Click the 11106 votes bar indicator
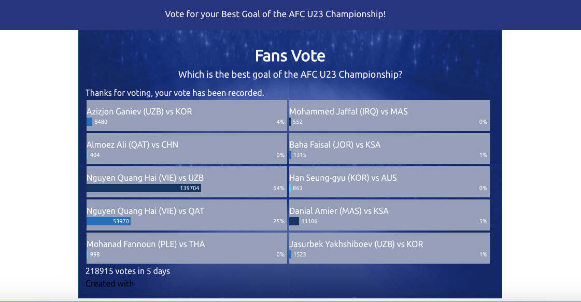The width and height of the screenshot is (581, 302). click(x=294, y=221)
